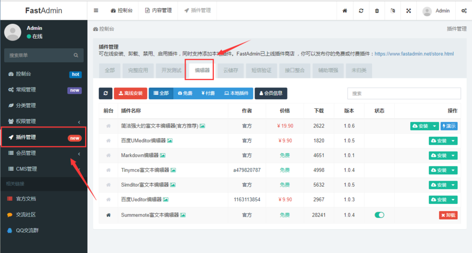Viewport: 472px width, 253px height.
Task: Open 交流社区 in sidebar
Action: point(26,215)
